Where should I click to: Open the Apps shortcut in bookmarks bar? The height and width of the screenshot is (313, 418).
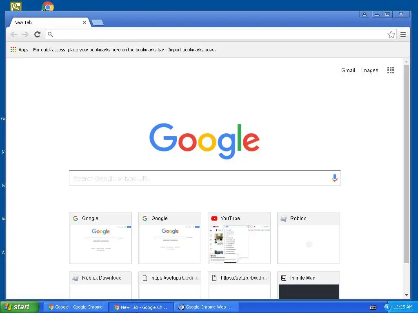(x=20, y=50)
